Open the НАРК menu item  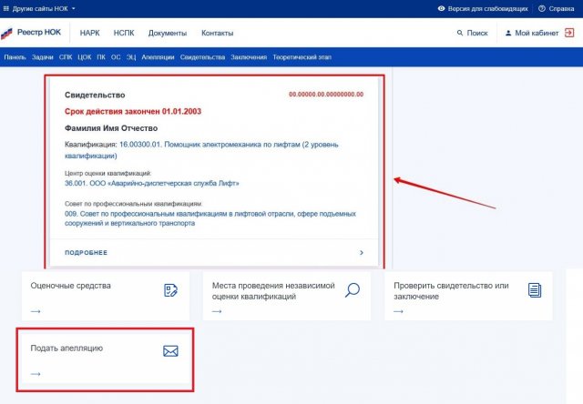[x=89, y=33]
